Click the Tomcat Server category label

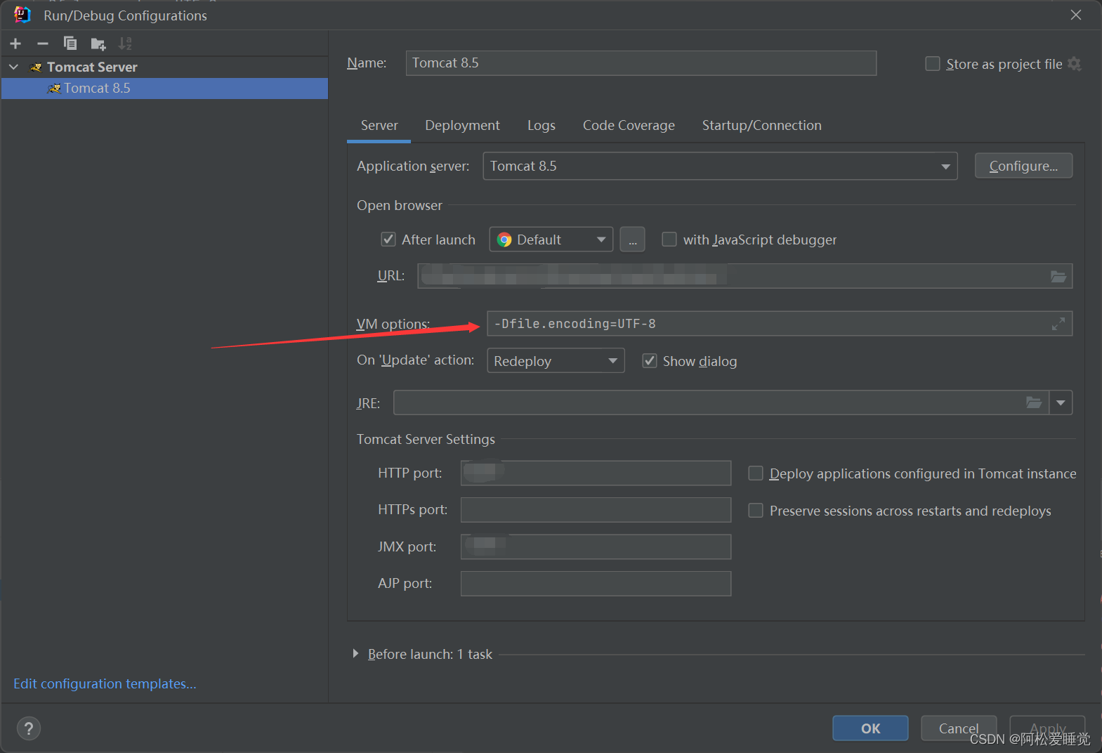coord(92,67)
